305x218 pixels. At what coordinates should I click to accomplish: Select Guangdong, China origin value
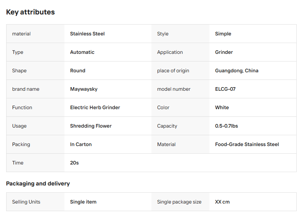tap(237, 70)
